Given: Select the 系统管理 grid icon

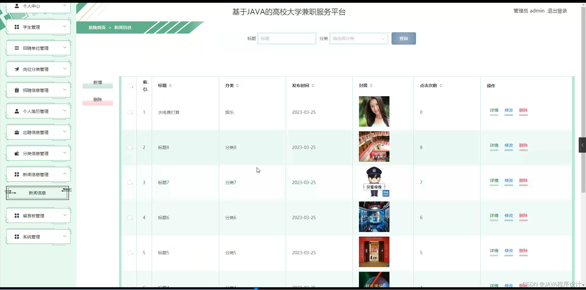Looking at the screenshot, I should click(x=17, y=237).
